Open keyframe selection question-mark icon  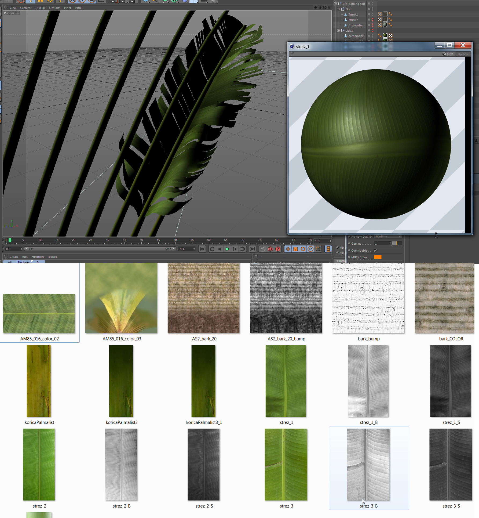(x=278, y=249)
